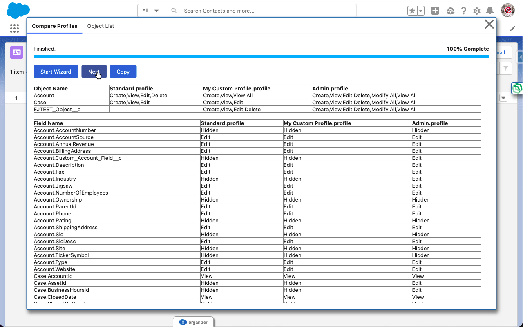Click the Admin.profile header in the object table
Image resolution: width=523 pixels, height=327 pixels.
[x=396, y=88]
